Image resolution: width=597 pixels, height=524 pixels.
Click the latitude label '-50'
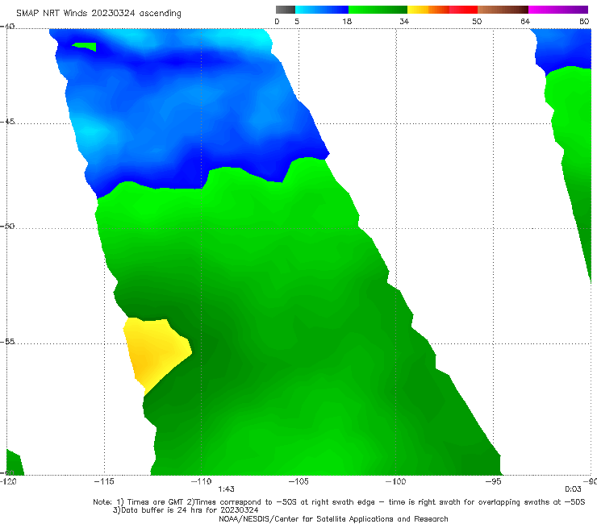click(7, 227)
